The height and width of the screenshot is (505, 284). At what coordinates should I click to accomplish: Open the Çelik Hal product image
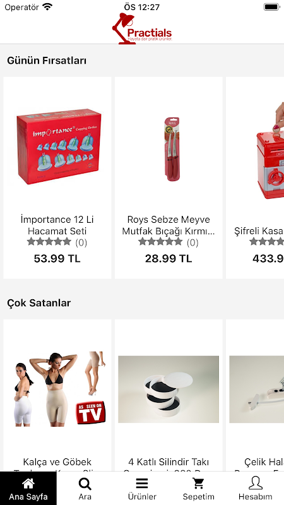(257, 389)
